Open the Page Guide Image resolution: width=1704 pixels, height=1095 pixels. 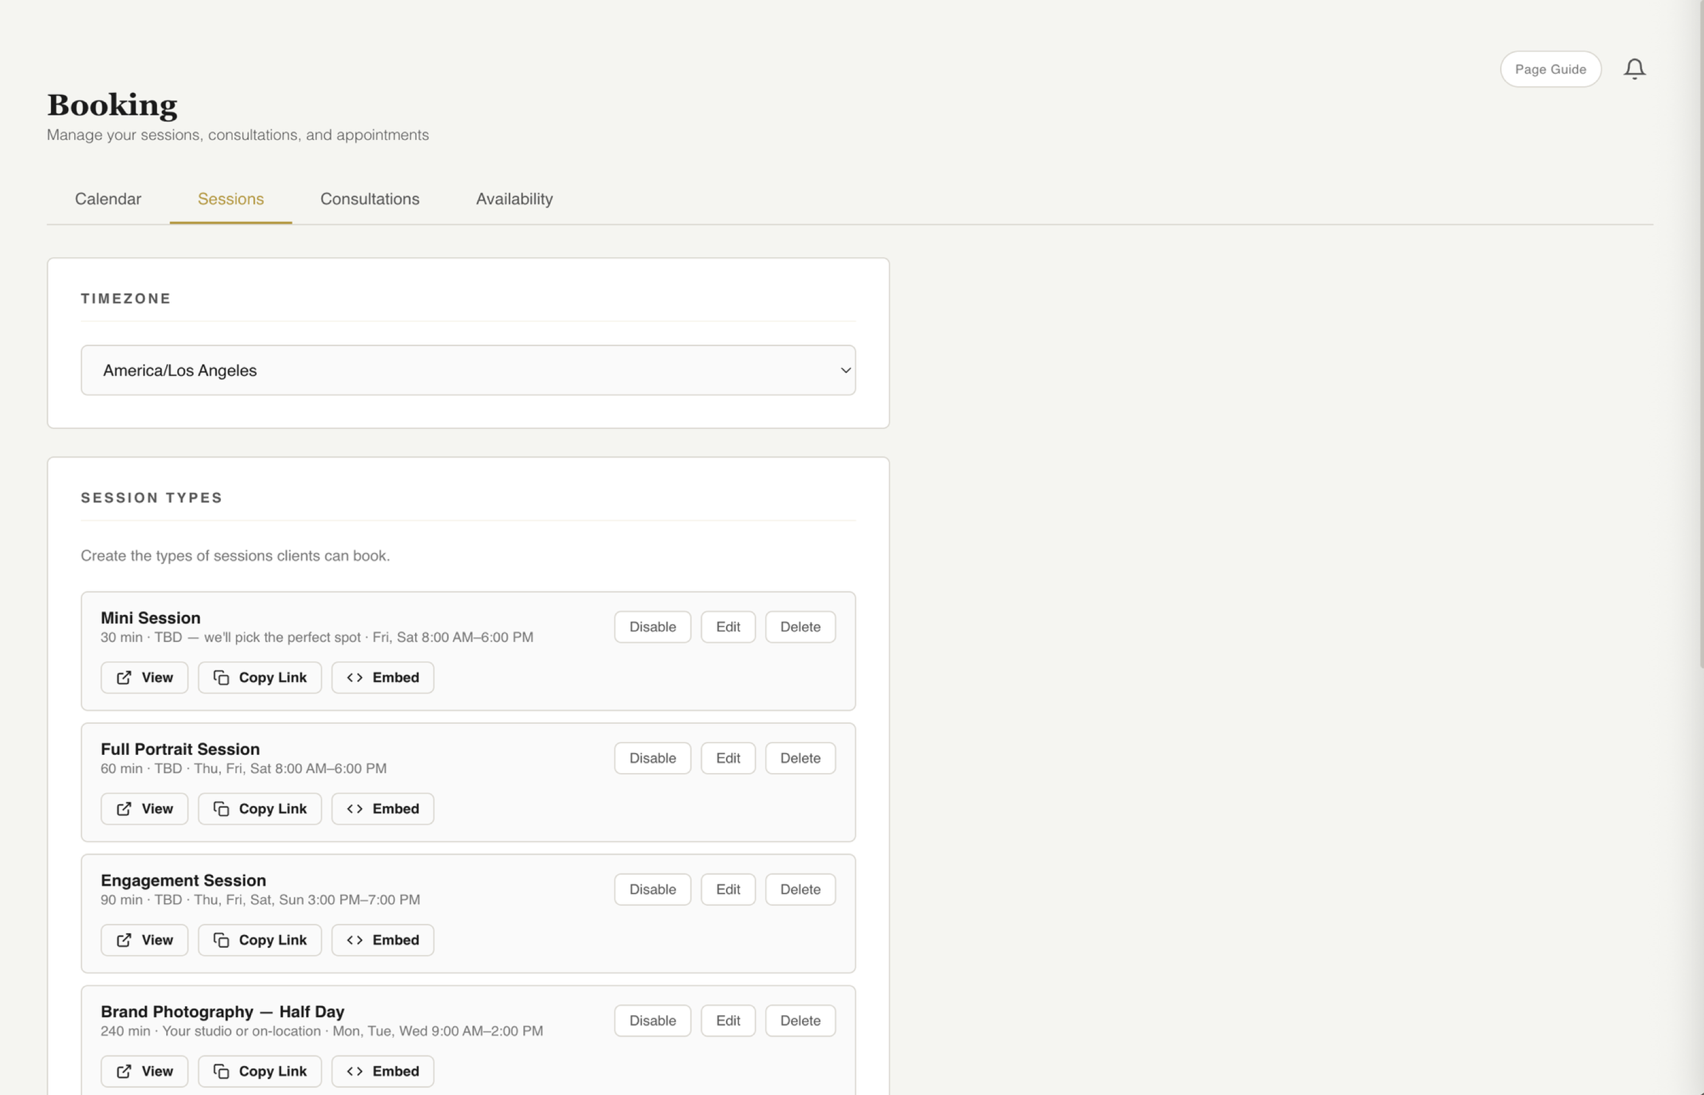click(1551, 68)
